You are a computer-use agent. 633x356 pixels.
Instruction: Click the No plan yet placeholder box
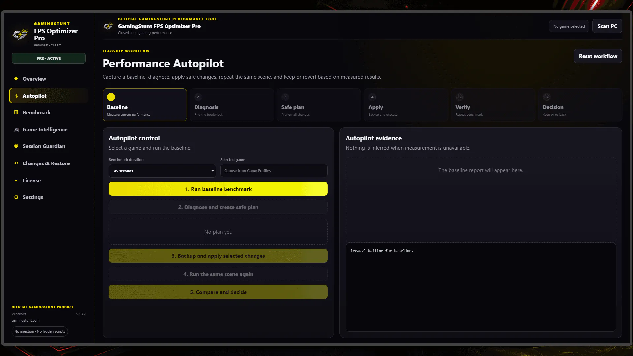coord(218,232)
